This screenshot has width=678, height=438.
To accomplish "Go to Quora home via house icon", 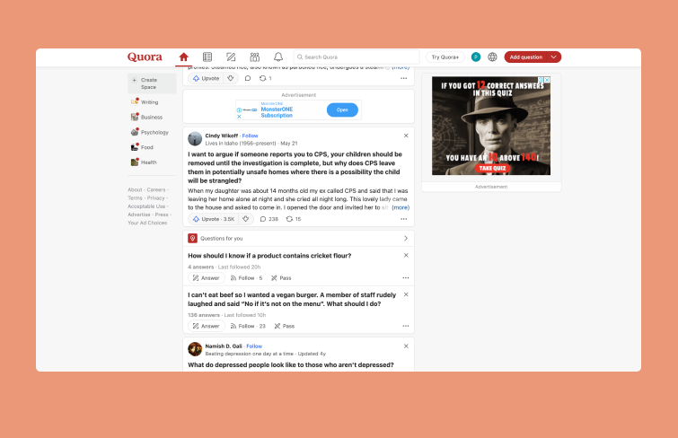I will coord(184,57).
